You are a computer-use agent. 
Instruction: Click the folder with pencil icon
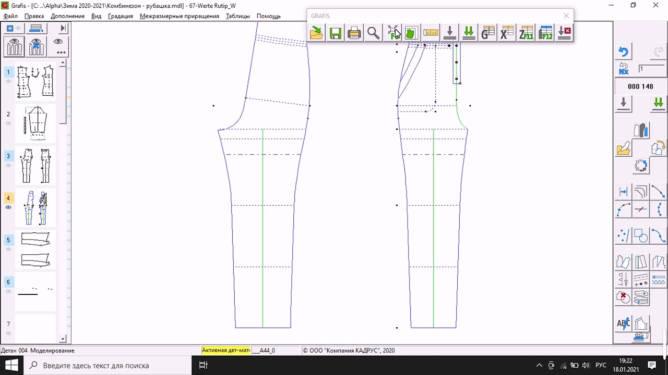[624, 148]
